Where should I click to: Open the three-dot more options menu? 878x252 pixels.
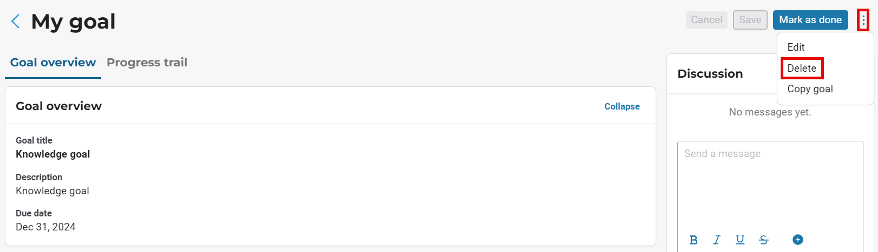(x=863, y=21)
